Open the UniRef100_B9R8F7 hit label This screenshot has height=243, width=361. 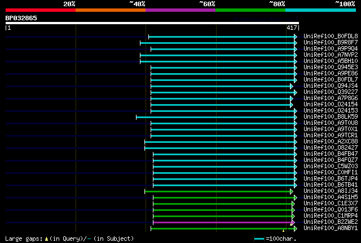[331, 43]
